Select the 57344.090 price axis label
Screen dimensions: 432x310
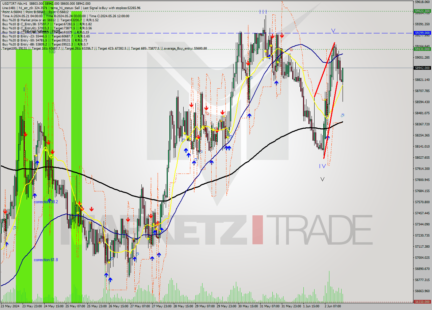point(423,224)
